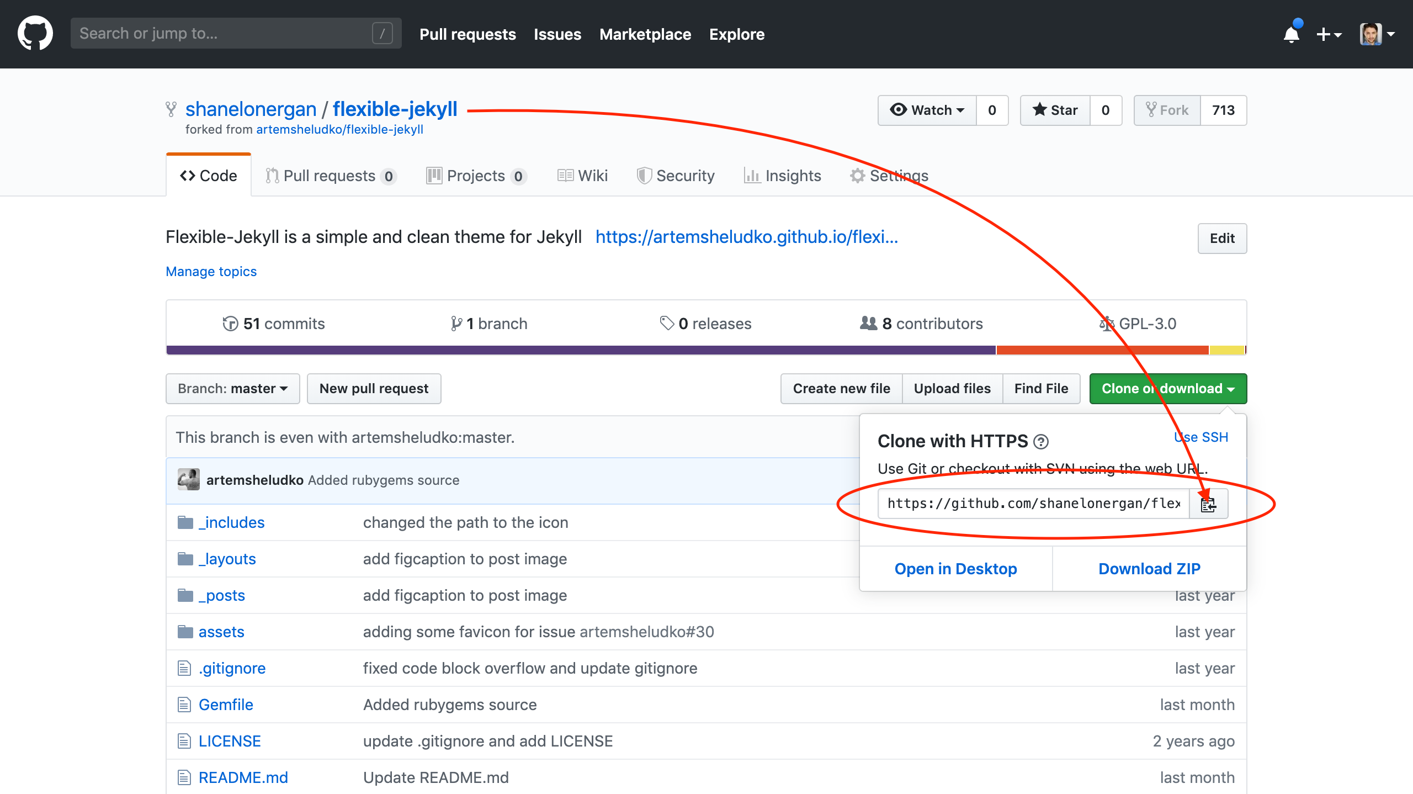Open the shanelonergan profile link
The width and height of the screenshot is (1413, 794).
click(x=251, y=109)
